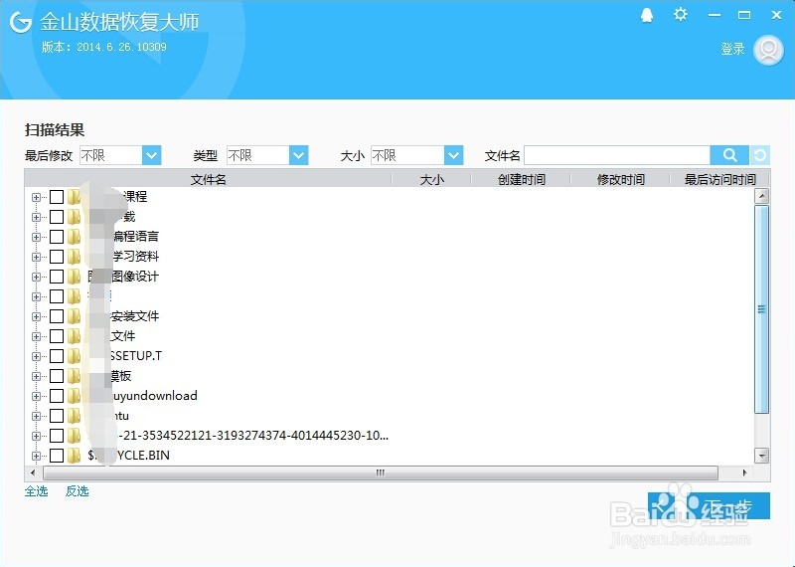
Task: Expand the 编程语言 folder node
Action: pyautogui.click(x=36, y=237)
